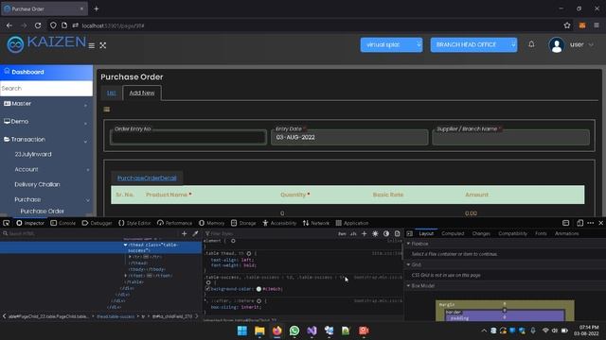Click the PurchaseOrderDetail link
This screenshot has height=340, width=606.
pyautogui.click(x=147, y=178)
